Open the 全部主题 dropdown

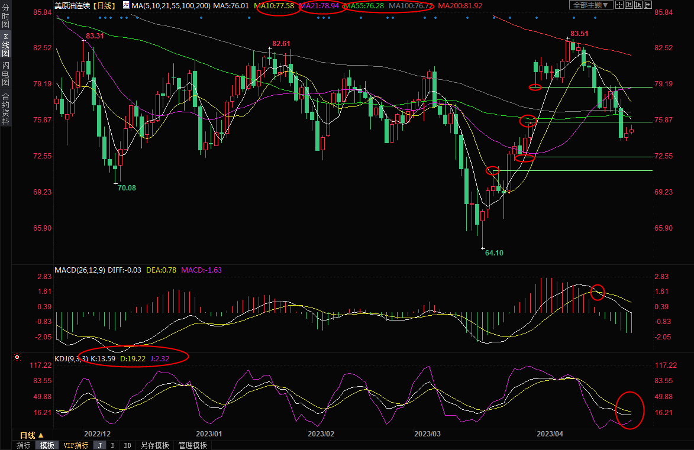point(590,5)
